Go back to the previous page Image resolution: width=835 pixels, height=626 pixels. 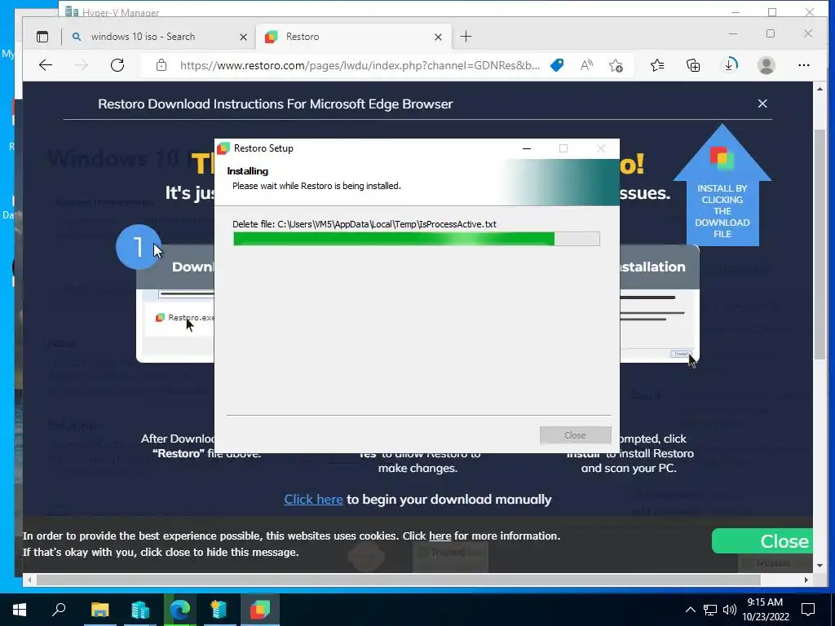pyautogui.click(x=46, y=65)
